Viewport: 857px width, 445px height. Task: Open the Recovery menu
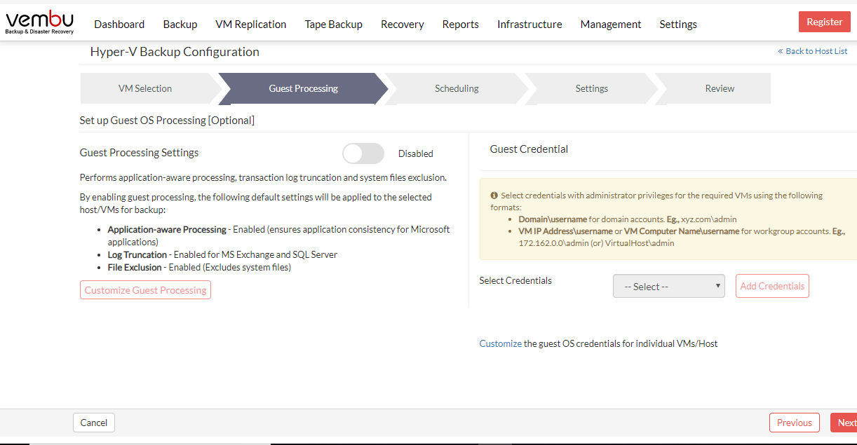click(403, 24)
